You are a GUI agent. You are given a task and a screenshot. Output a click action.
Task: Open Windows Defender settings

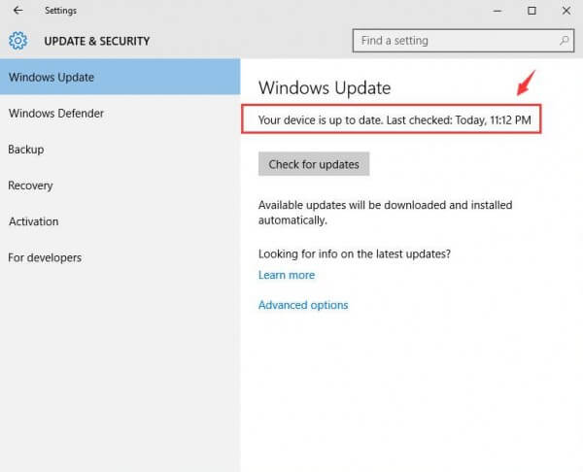(120, 113)
